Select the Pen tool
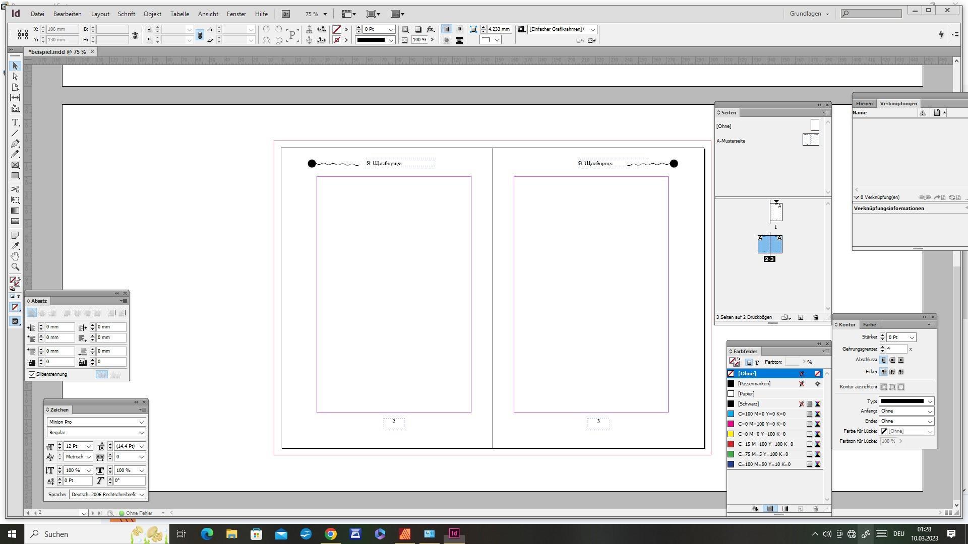 point(15,144)
